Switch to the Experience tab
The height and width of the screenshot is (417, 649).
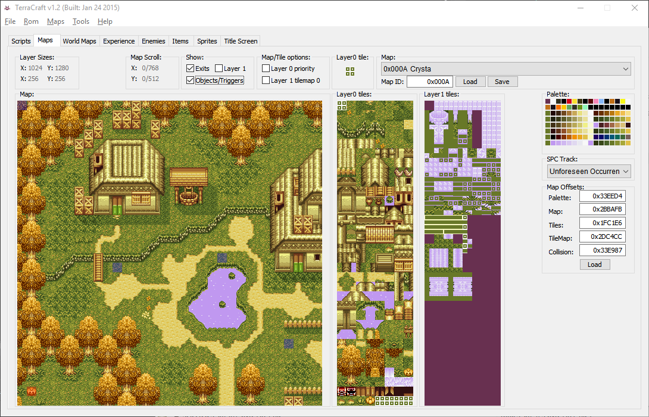119,41
